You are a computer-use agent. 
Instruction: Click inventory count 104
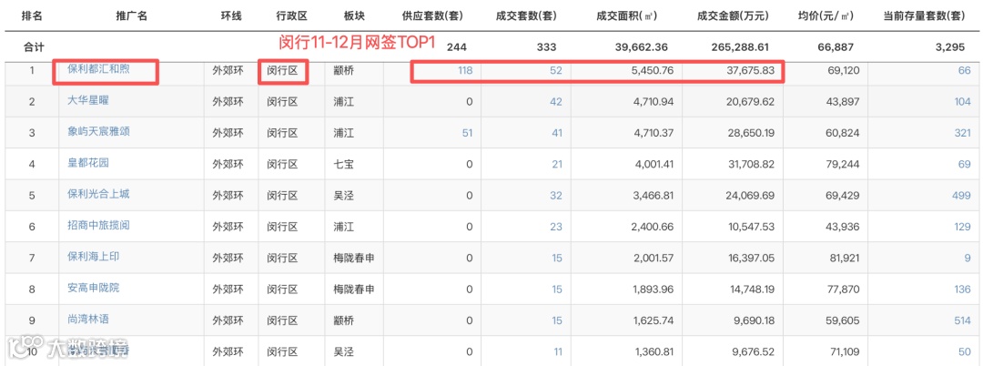pyautogui.click(x=962, y=102)
